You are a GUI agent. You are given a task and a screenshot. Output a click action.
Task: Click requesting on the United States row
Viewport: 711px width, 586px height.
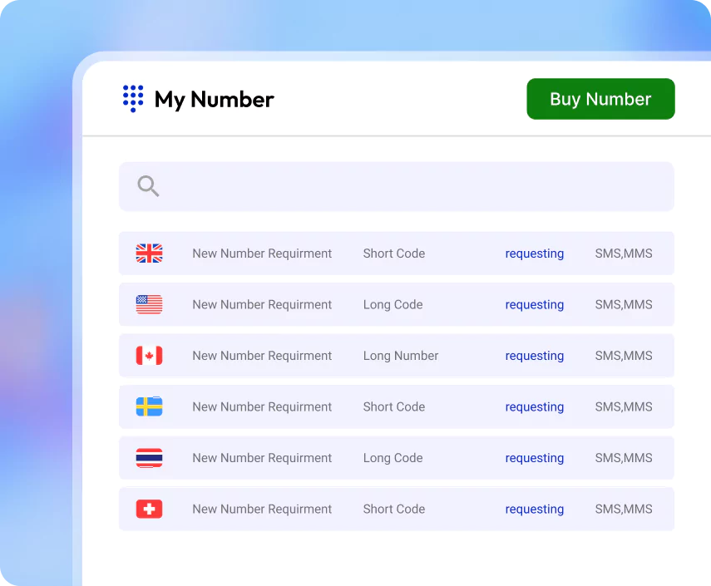[x=535, y=304]
